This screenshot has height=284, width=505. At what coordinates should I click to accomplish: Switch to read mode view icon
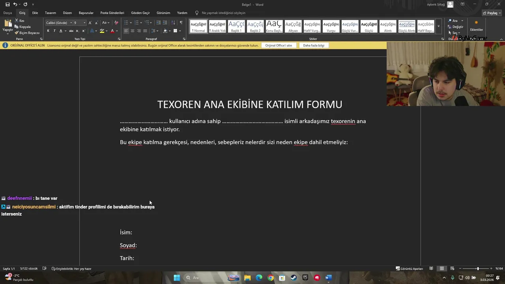pos(431,269)
